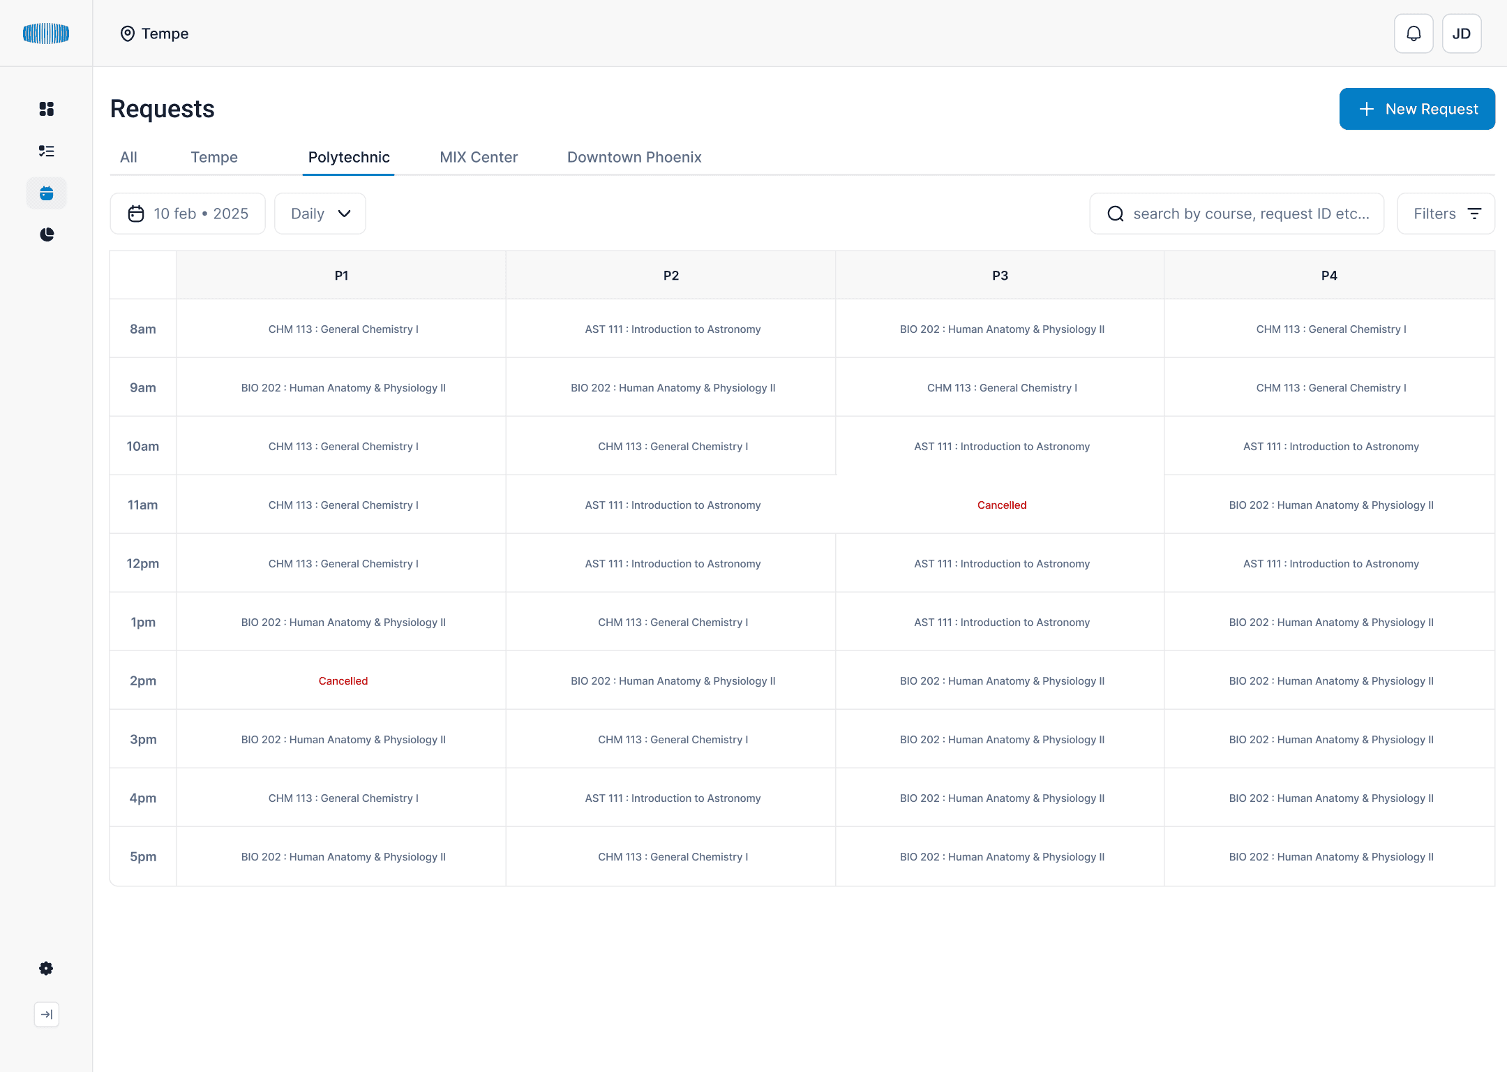Select the All tab

[128, 157]
